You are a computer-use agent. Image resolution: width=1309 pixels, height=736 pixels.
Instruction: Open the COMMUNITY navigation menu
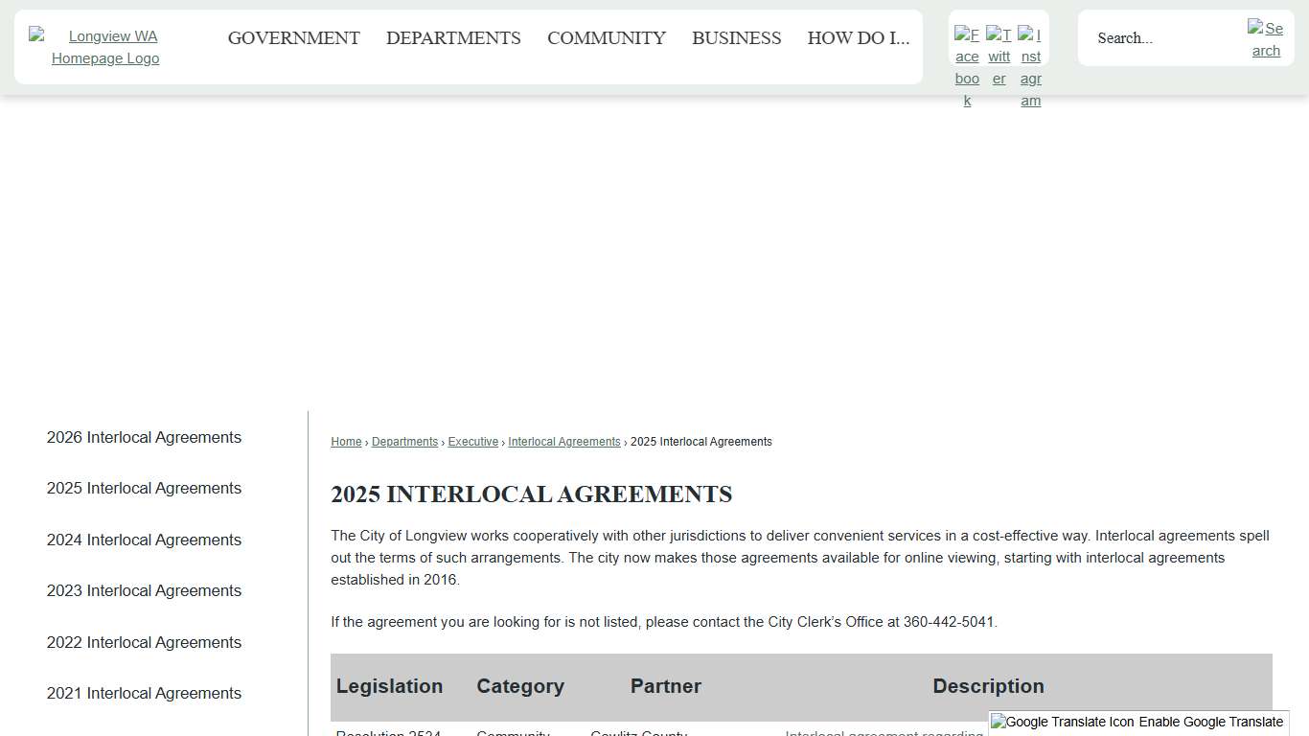pos(606,38)
